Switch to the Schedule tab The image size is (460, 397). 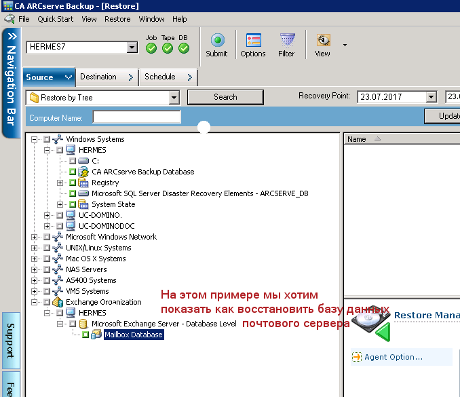(x=168, y=77)
